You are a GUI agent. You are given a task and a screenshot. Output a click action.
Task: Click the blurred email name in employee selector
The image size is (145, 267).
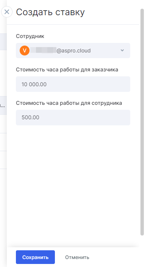[x=44, y=51]
